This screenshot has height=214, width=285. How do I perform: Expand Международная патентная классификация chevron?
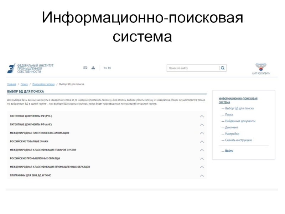point(202,133)
